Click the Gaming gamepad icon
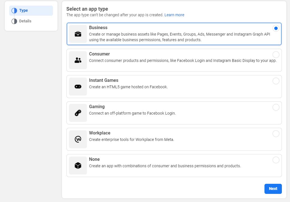The height and width of the screenshot is (202, 290). (x=78, y=113)
